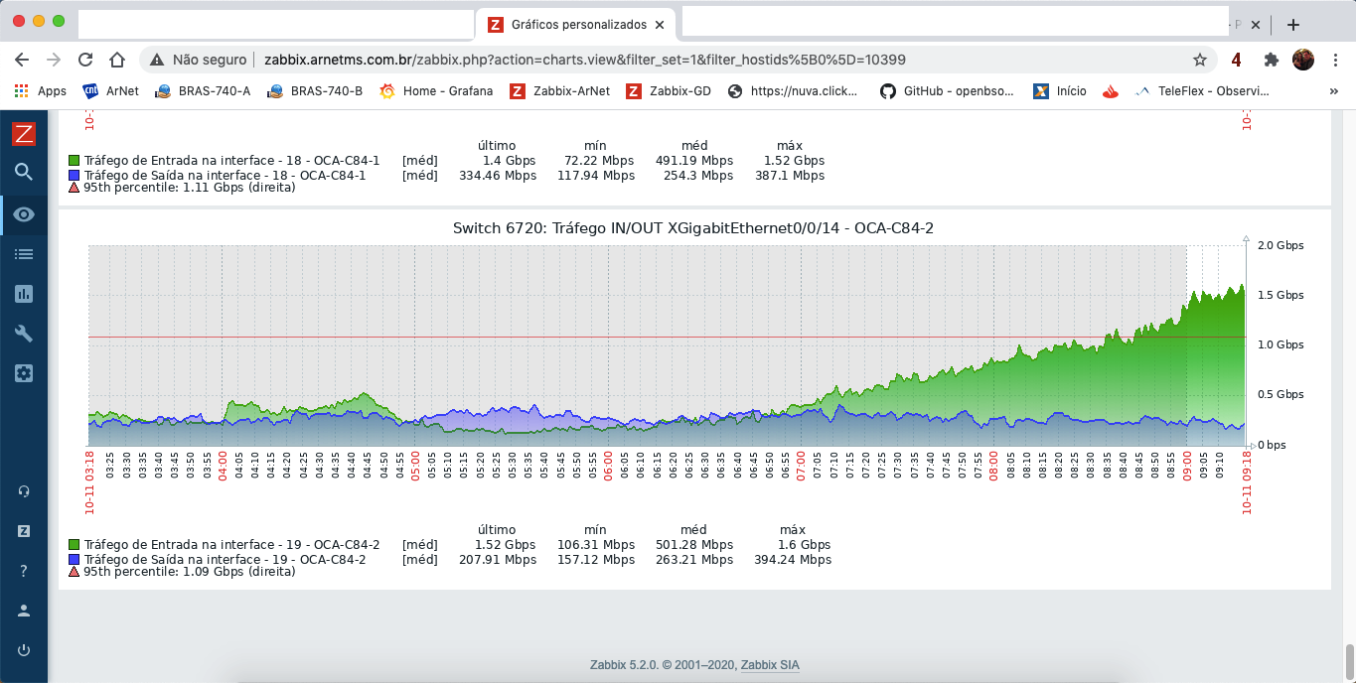Open the Inventory list icon in sidebar
The height and width of the screenshot is (683, 1356).
[x=24, y=254]
